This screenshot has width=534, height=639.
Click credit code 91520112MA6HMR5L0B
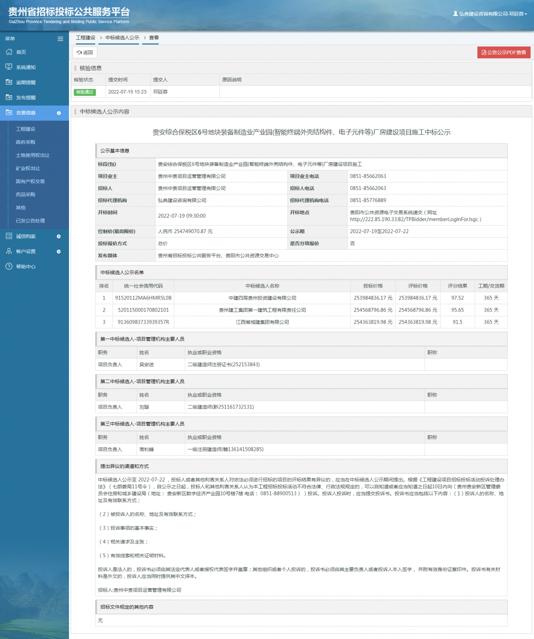click(x=143, y=298)
